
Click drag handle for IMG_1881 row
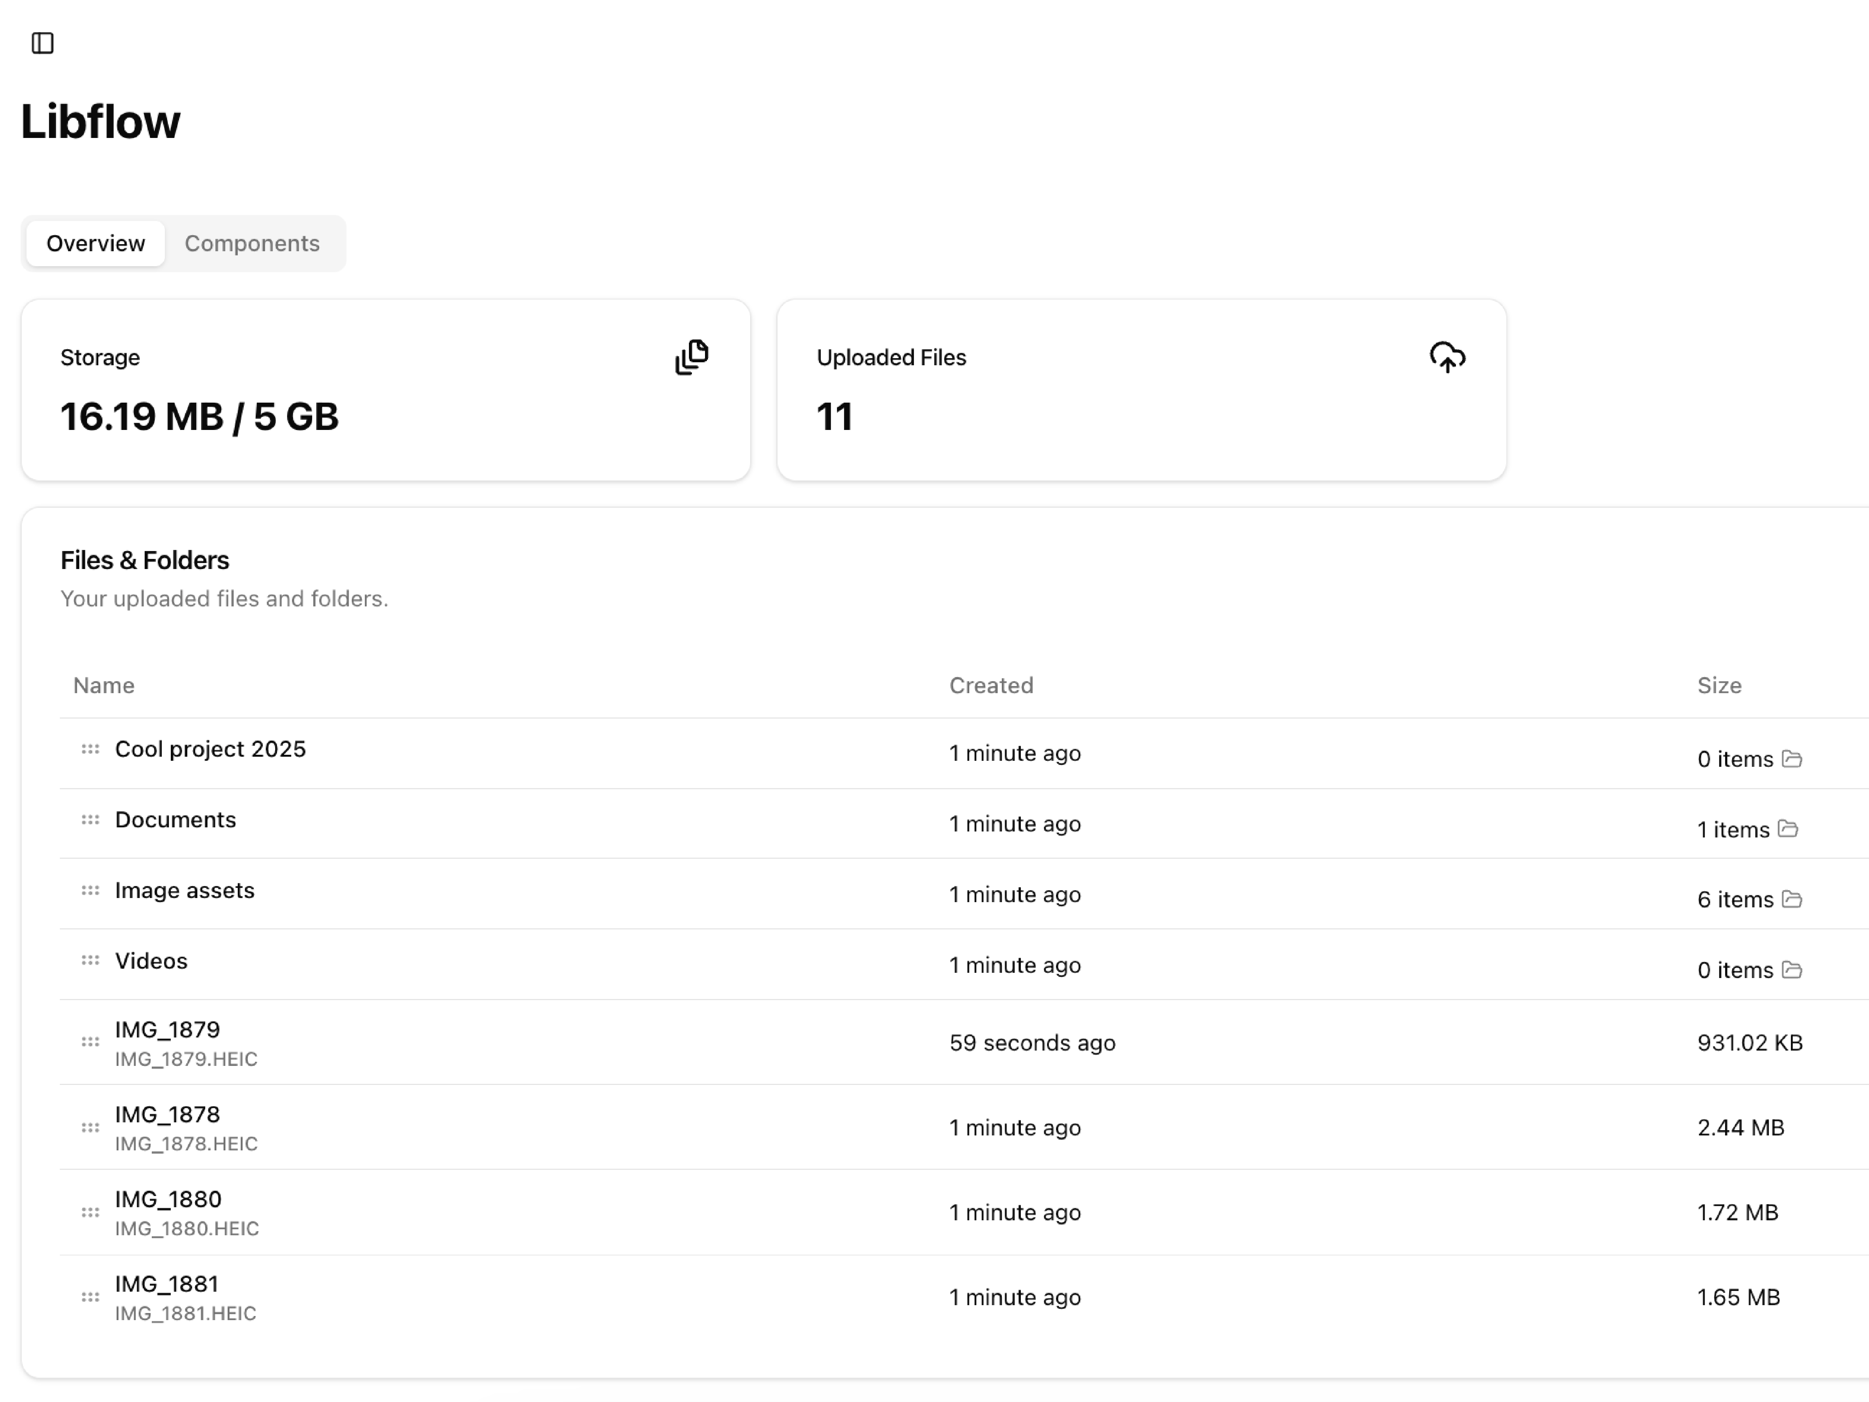click(x=90, y=1297)
